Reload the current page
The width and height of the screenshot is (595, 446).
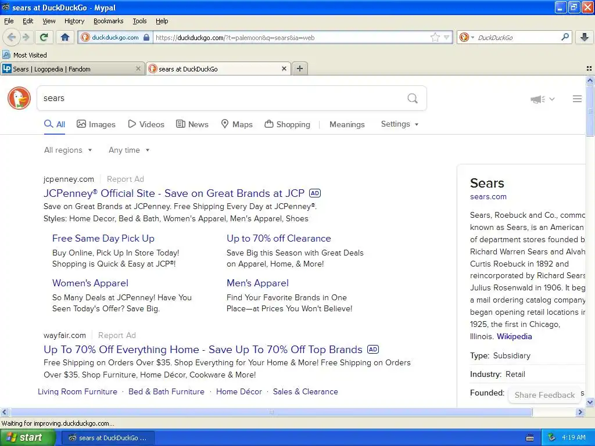[44, 37]
